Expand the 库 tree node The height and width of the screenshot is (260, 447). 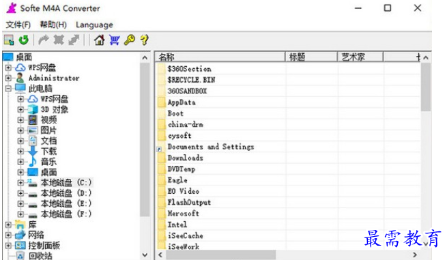point(8,225)
